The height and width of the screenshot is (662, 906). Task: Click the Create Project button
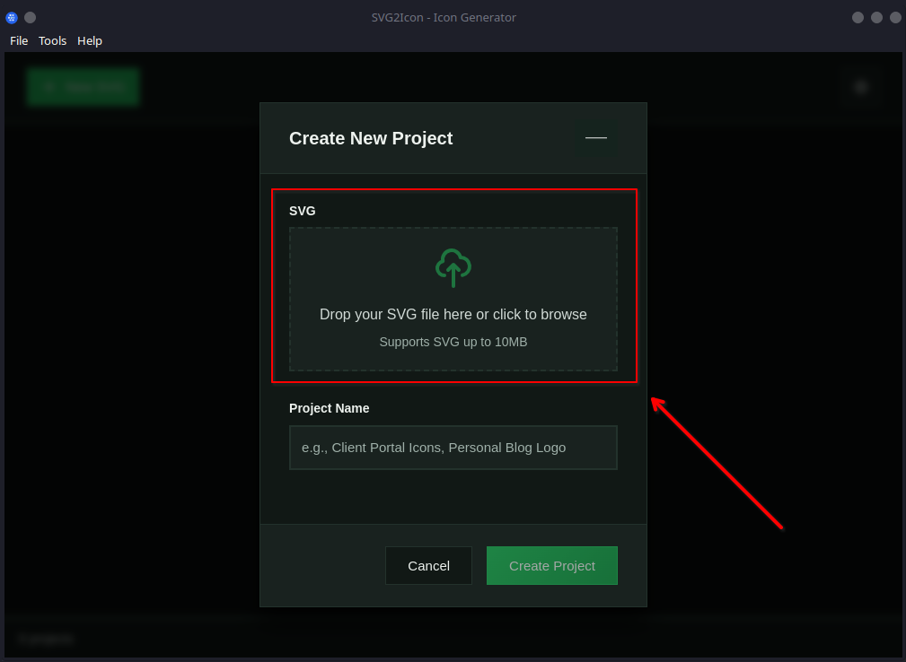click(x=551, y=565)
